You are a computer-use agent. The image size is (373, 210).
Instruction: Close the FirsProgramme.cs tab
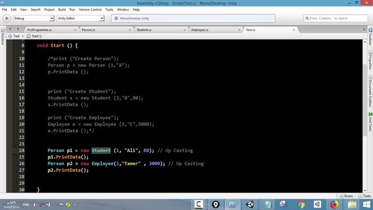[x=75, y=30]
